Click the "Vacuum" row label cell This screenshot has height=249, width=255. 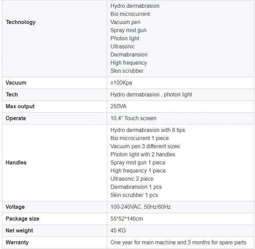[x=16, y=83]
